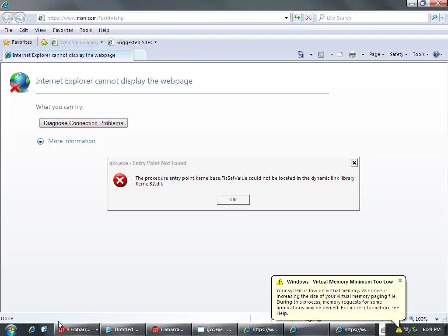Expand the Home button dropdown arrow
Viewport: 448px width, 336px height.
coord(311,55)
